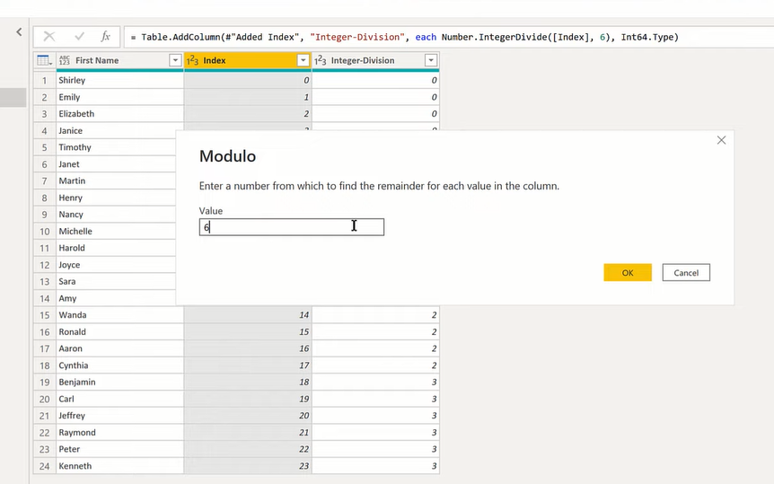Change the First Name column data type icon
This screenshot has width=774, height=484.
click(64, 60)
